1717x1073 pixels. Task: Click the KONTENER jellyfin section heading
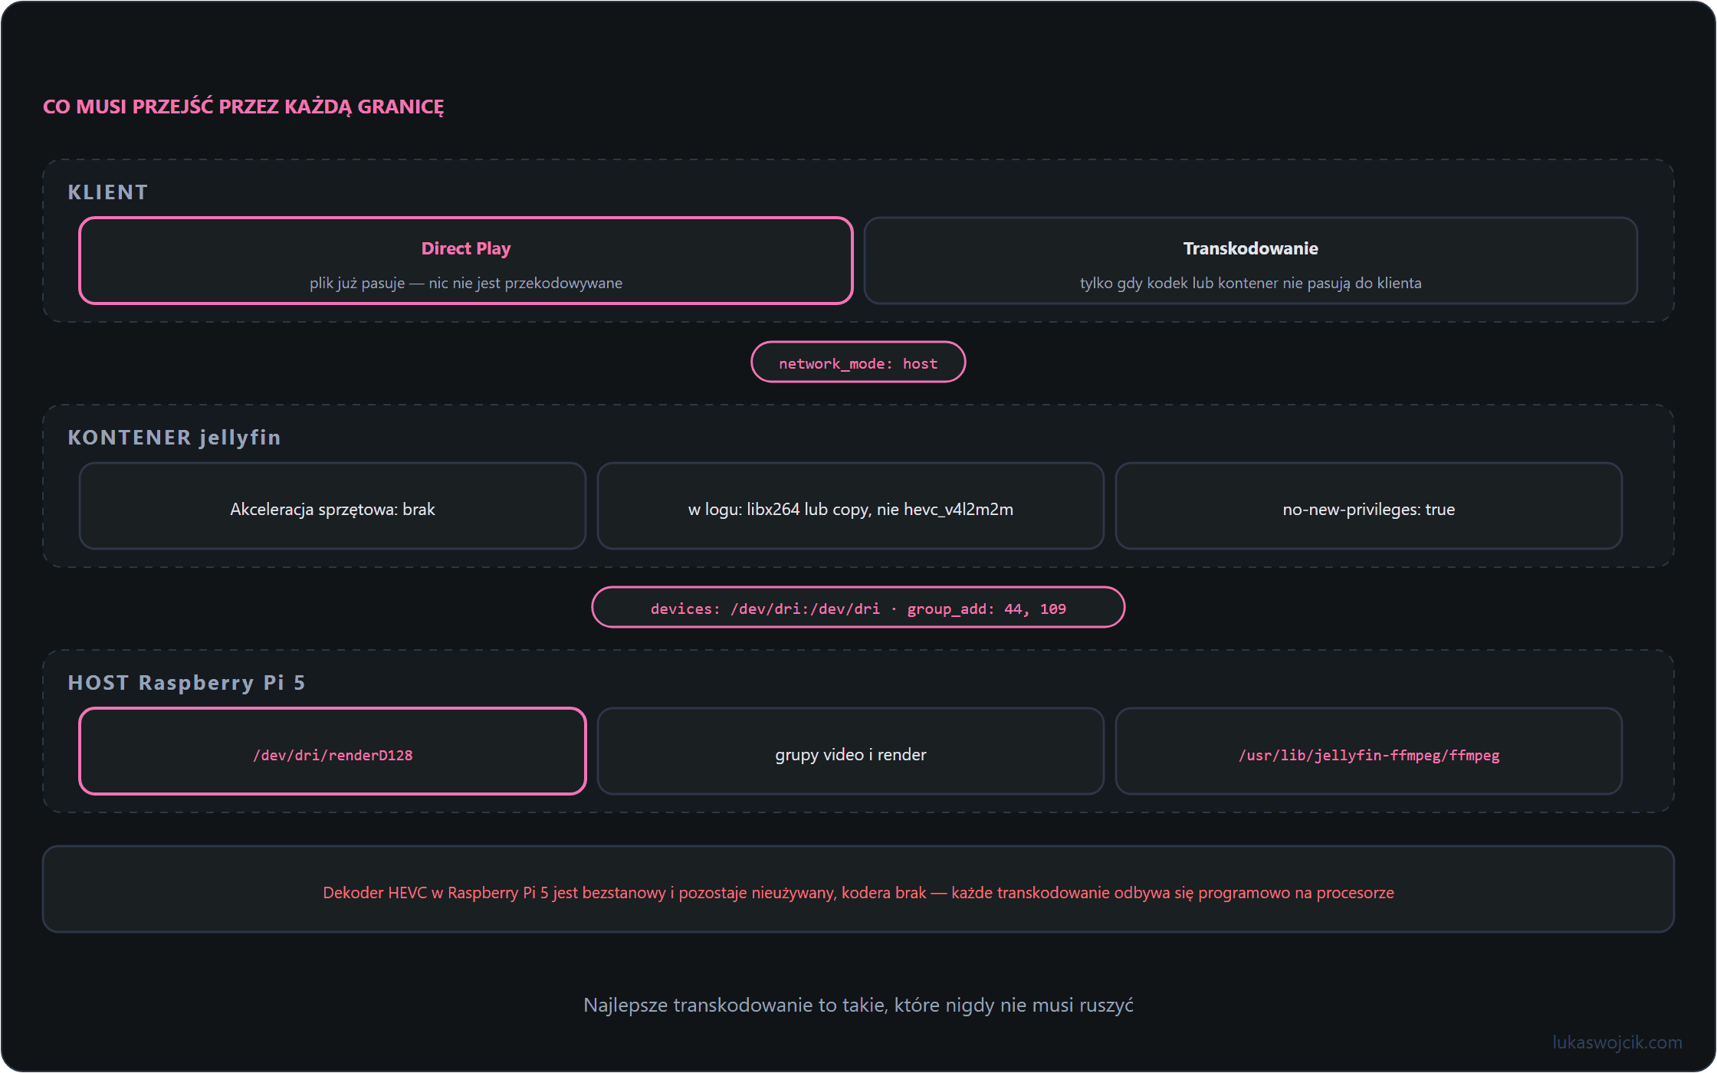(x=175, y=438)
